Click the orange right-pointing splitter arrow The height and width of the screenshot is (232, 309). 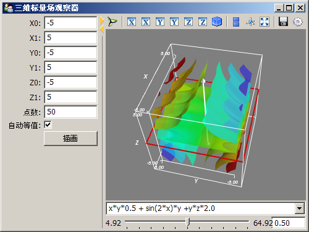tap(102, 20)
